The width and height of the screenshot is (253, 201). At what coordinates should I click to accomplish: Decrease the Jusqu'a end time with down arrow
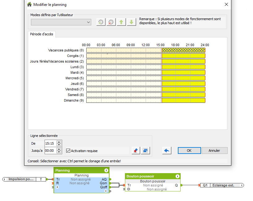coord(59,152)
